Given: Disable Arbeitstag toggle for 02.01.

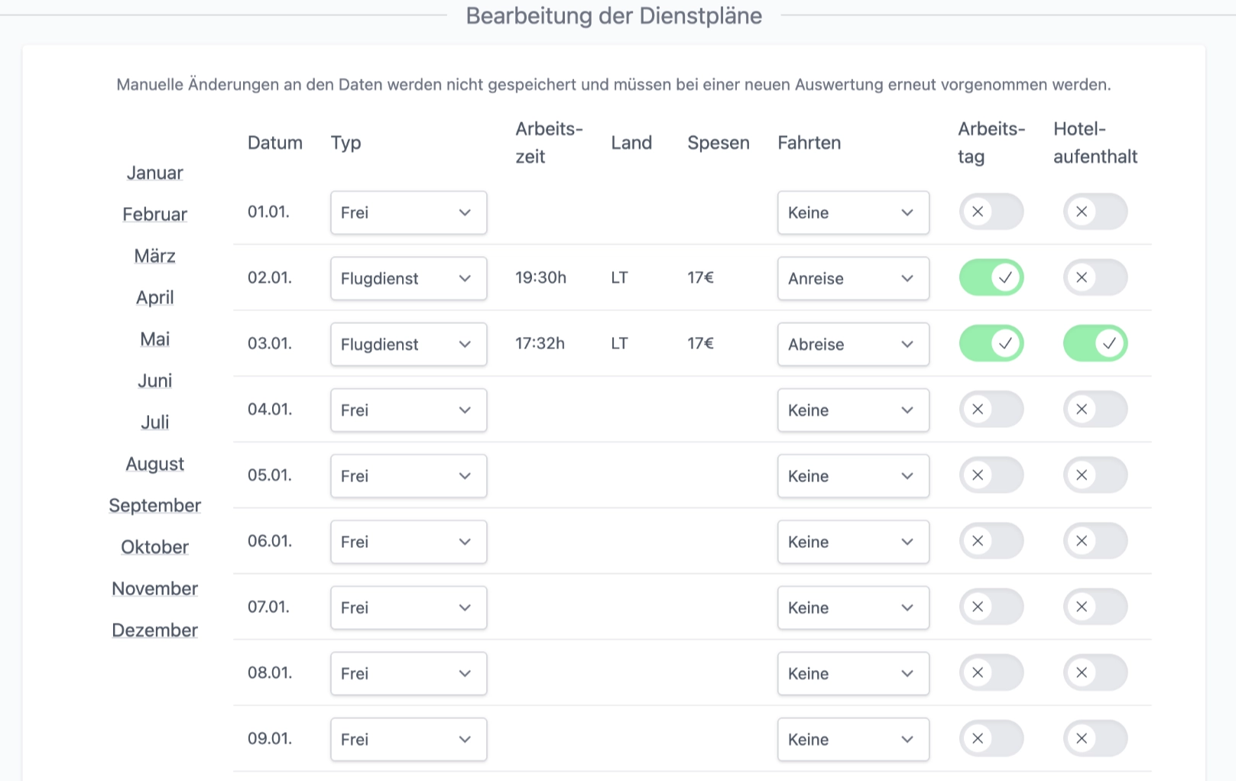Looking at the screenshot, I should point(991,277).
